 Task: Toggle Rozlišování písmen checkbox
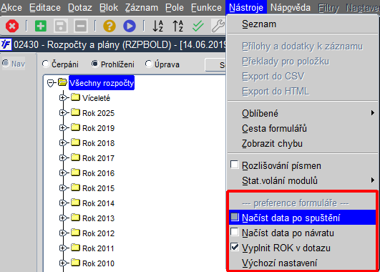pos(234,165)
